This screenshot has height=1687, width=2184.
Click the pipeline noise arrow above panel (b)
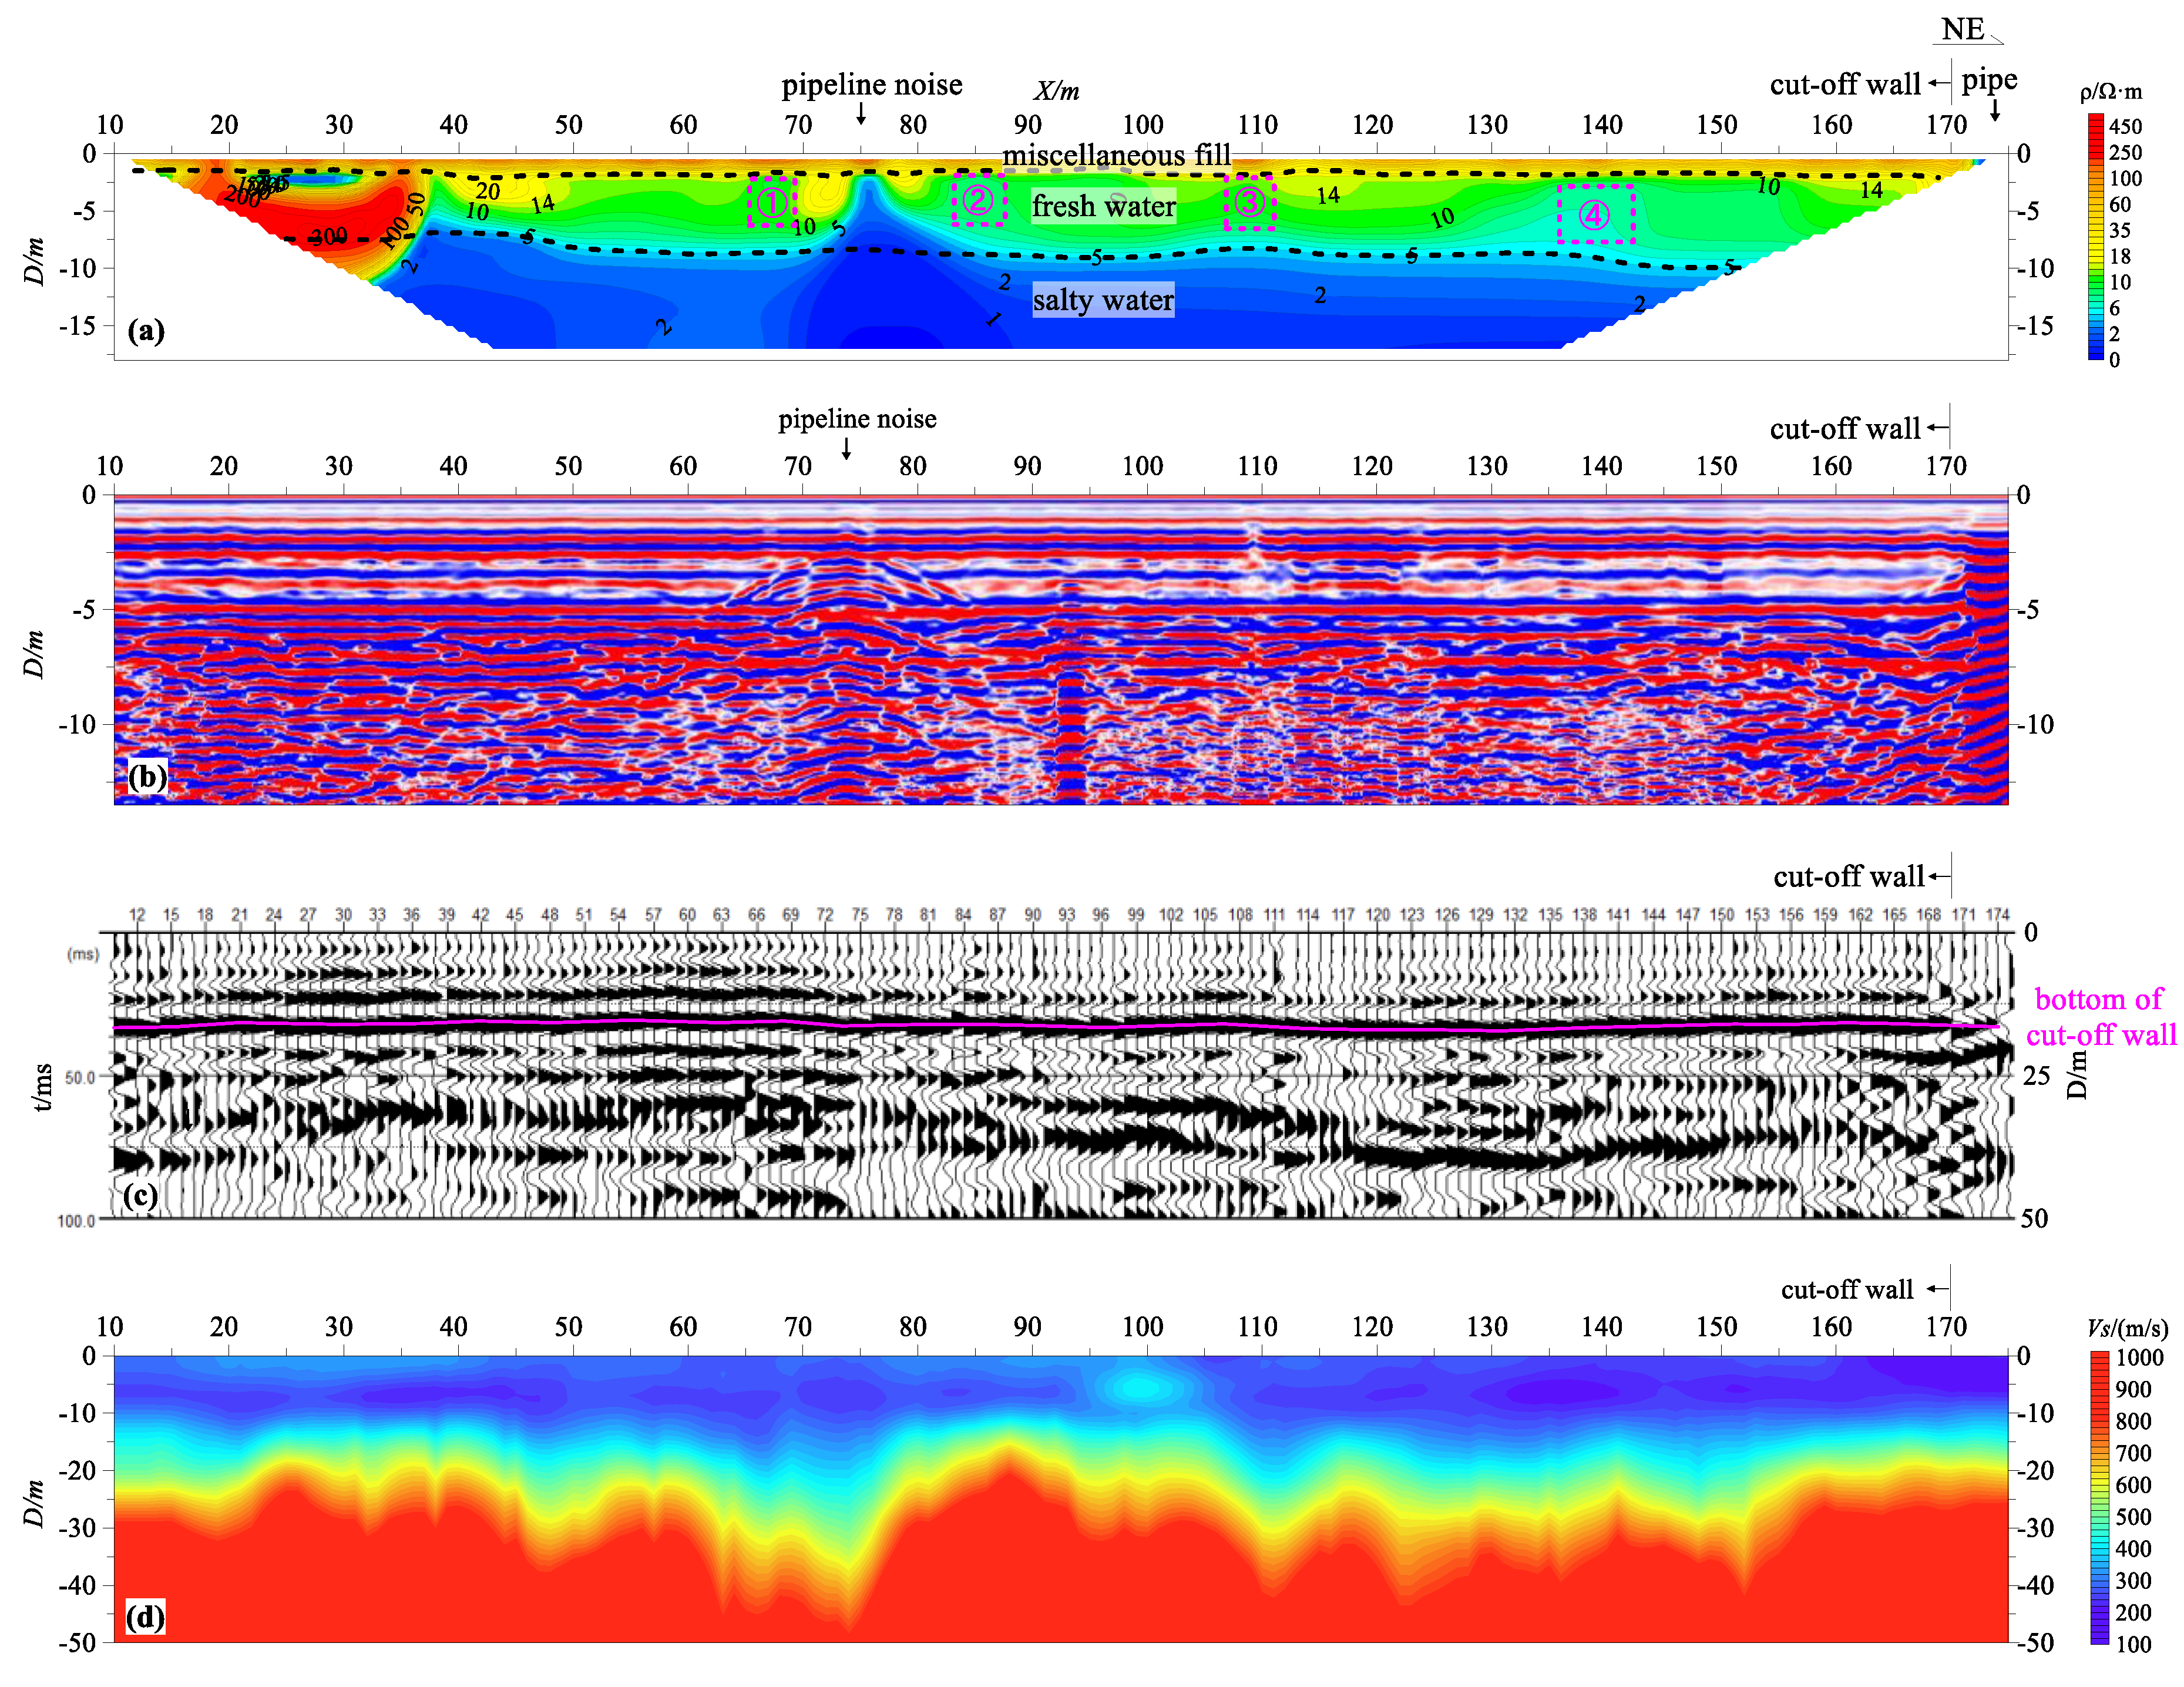(x=846, y=449)
